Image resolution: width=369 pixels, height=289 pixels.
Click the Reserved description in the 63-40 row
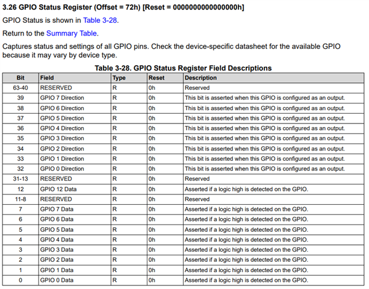point(197,88)
